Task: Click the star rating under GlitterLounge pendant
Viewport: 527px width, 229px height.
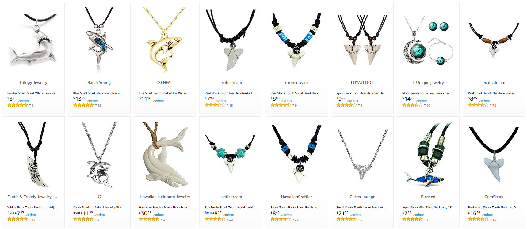Action: point(346,219)
